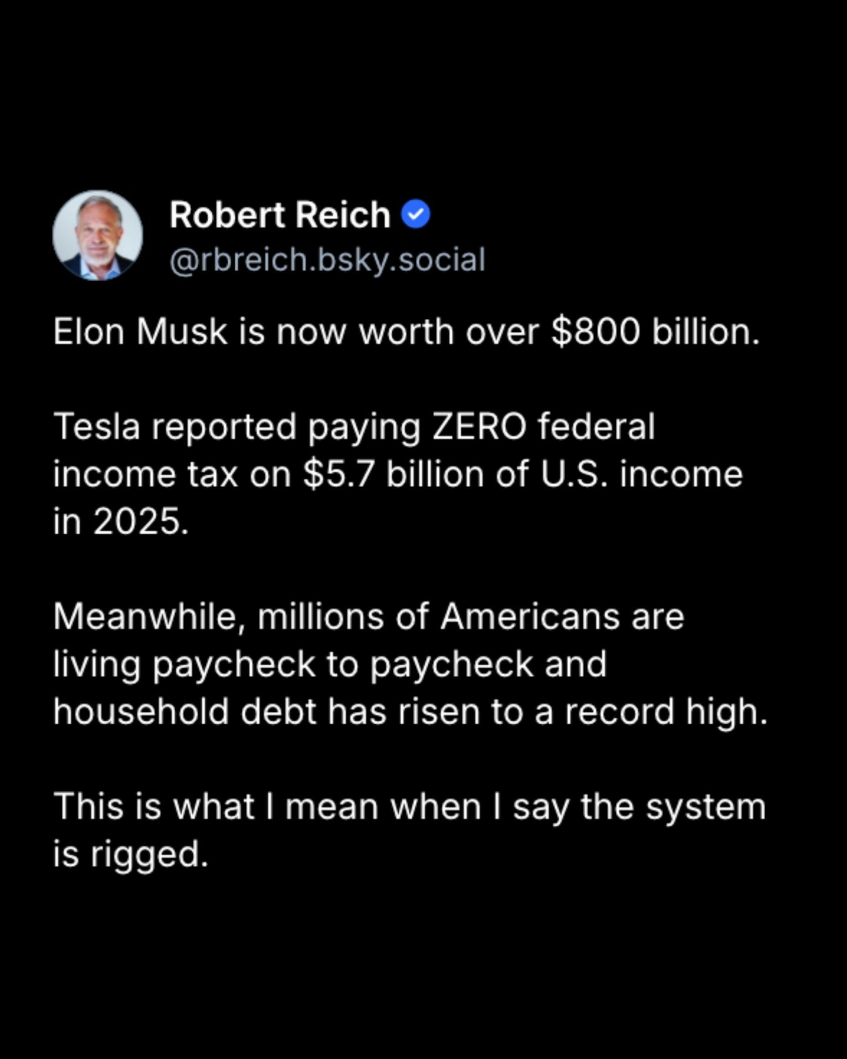The height and width of the screenshot is (1059, 847).
Task: Click the "living paycheck to paycheck and" line
Action: pos(329,665)
